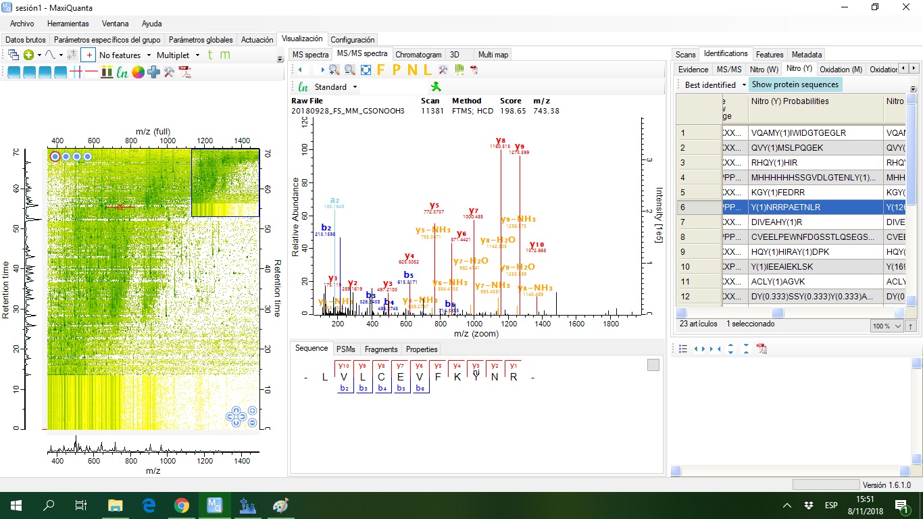Expand the 'Standard' dropdown in spectrum toolbar
Screen dimensions: 923x519
(355, 87)
